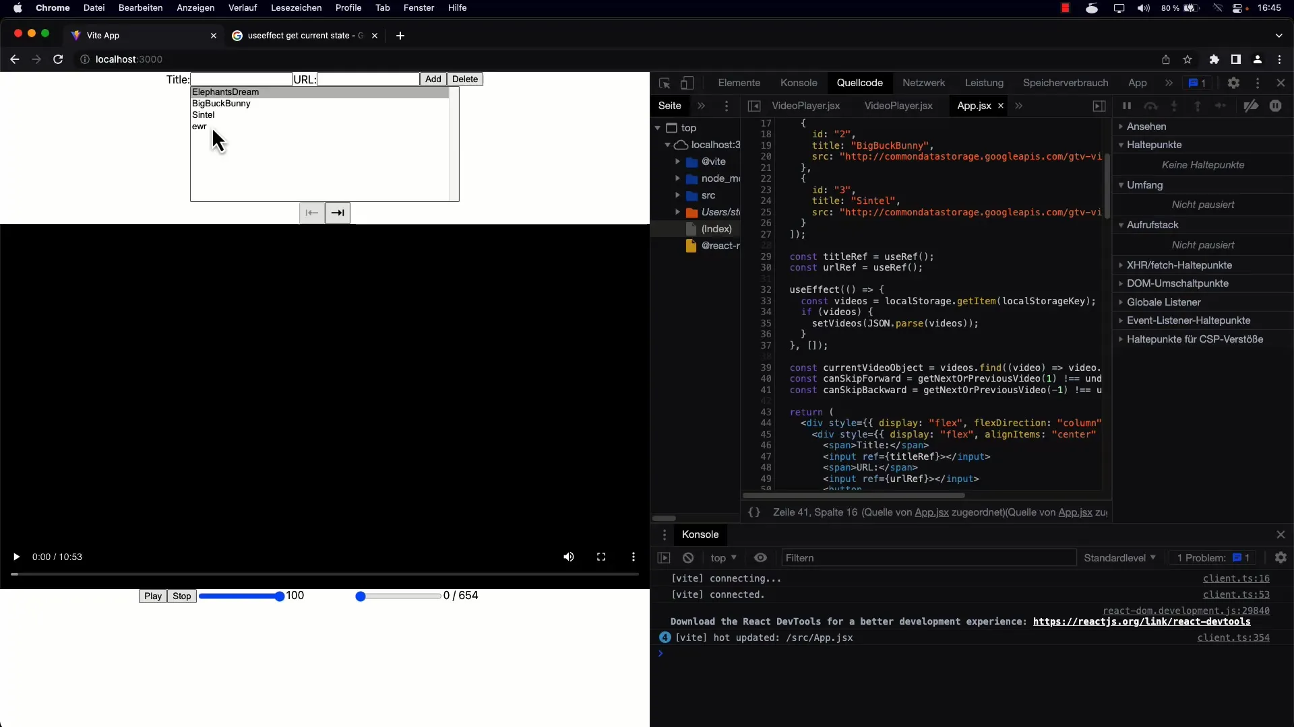The height and width of the screenshot is (727, 1294).
Task: Click the play button on video player
Action: pos(16,557)
